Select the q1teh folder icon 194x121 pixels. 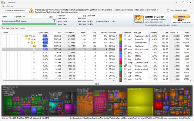click(29, 39)
